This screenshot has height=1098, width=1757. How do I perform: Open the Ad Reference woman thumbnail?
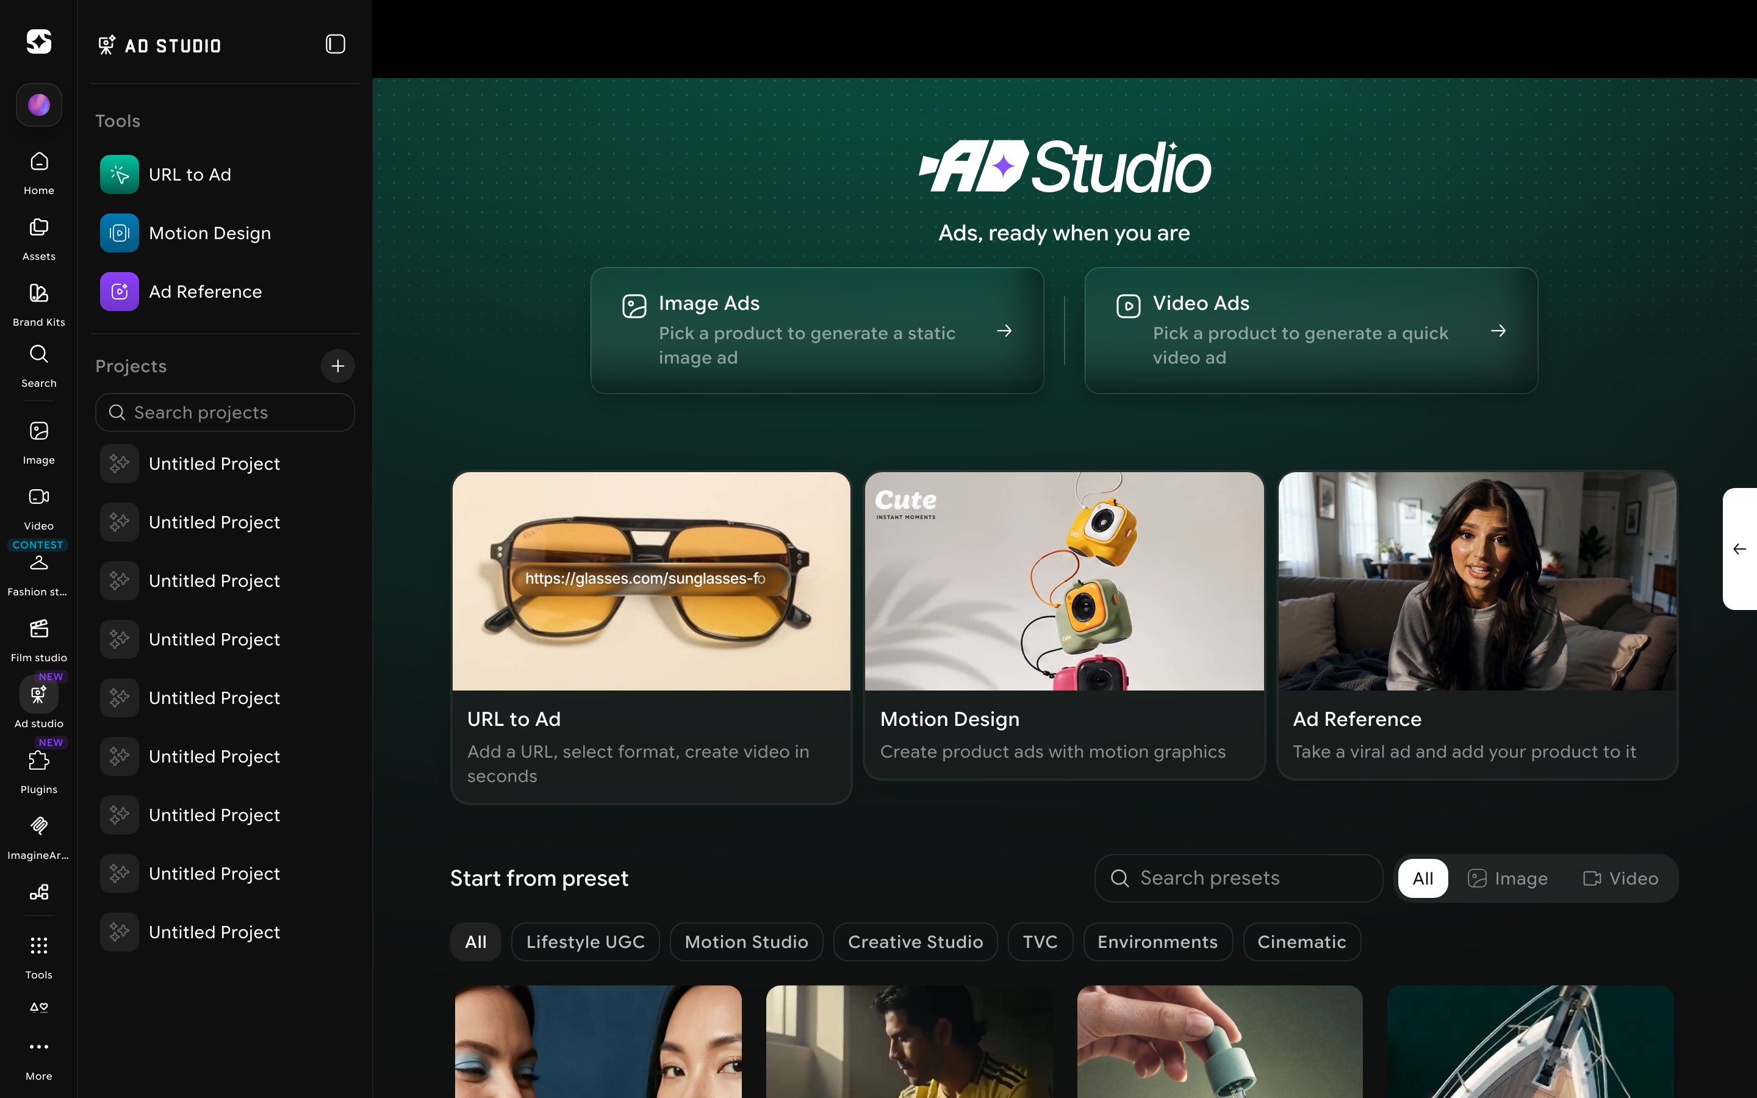click(1478, 581)
